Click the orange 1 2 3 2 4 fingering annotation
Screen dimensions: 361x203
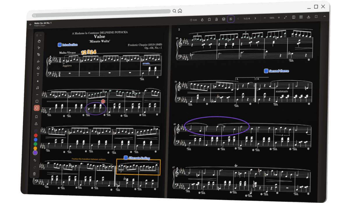point(89,52)
